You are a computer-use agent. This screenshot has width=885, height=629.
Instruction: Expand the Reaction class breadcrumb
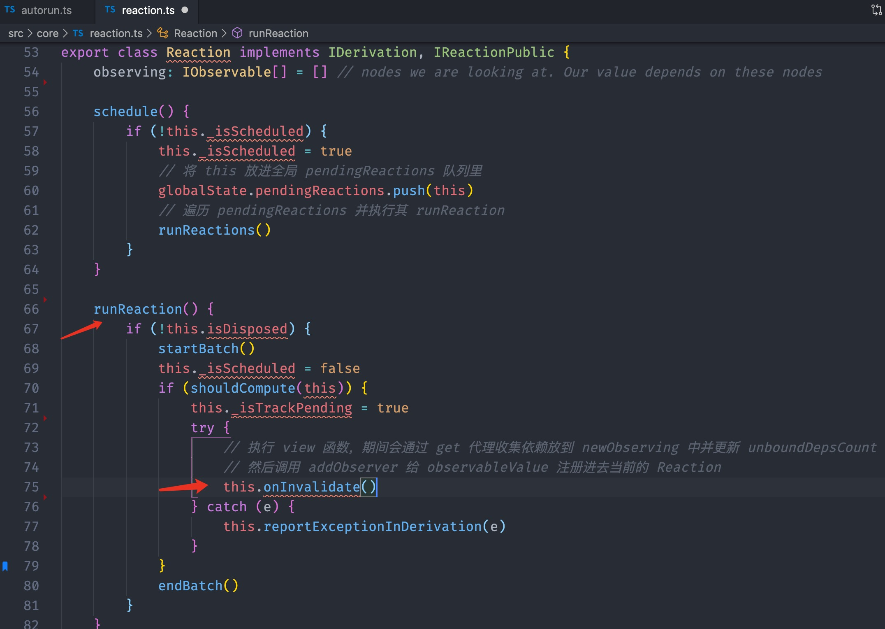pos(195,33)
